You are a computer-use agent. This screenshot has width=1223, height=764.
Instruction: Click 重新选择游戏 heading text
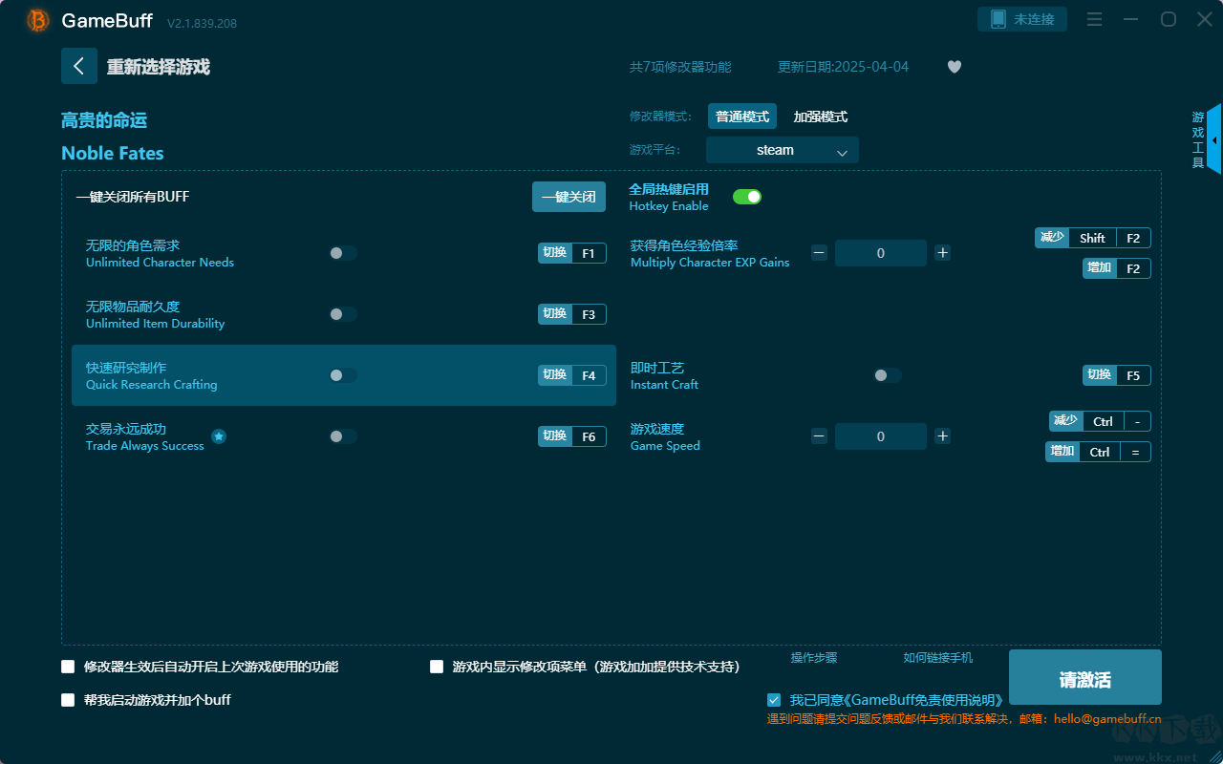click(x=159, y=67)
